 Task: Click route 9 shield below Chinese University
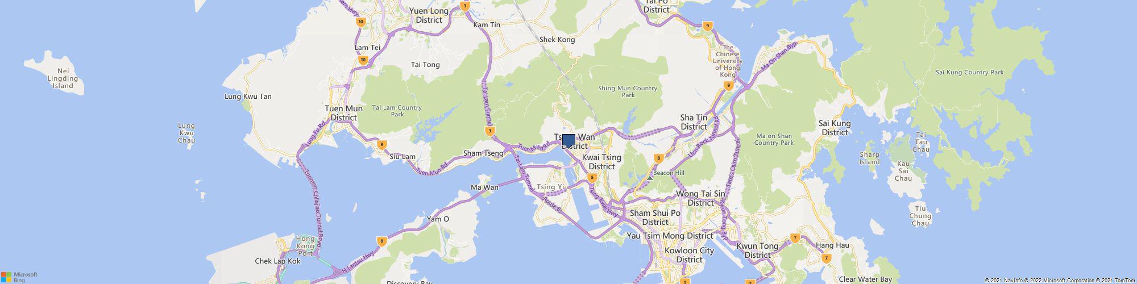tap(728, 86)
